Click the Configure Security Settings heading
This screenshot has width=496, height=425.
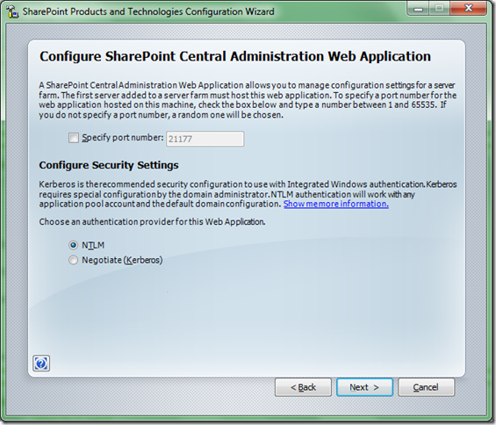click(109, 165)
